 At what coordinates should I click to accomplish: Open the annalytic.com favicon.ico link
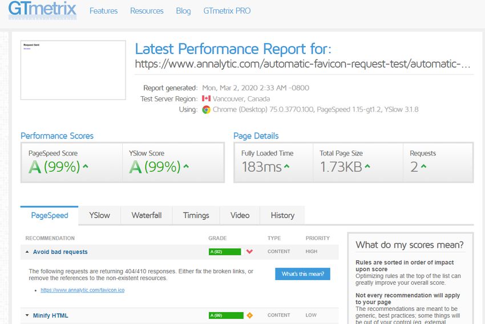point(83,290)
